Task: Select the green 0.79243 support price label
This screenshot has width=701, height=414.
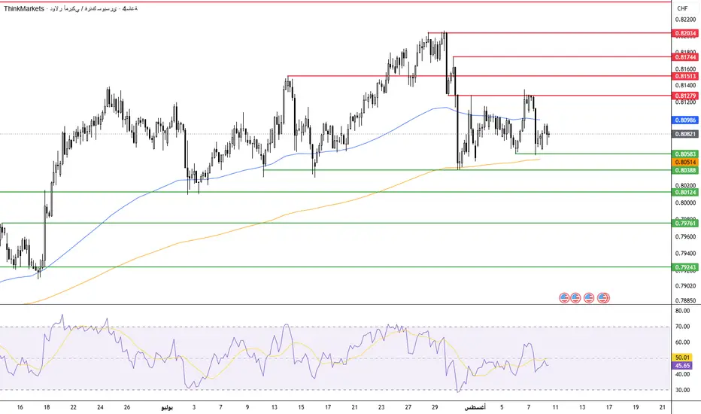Action: point(685,267)
